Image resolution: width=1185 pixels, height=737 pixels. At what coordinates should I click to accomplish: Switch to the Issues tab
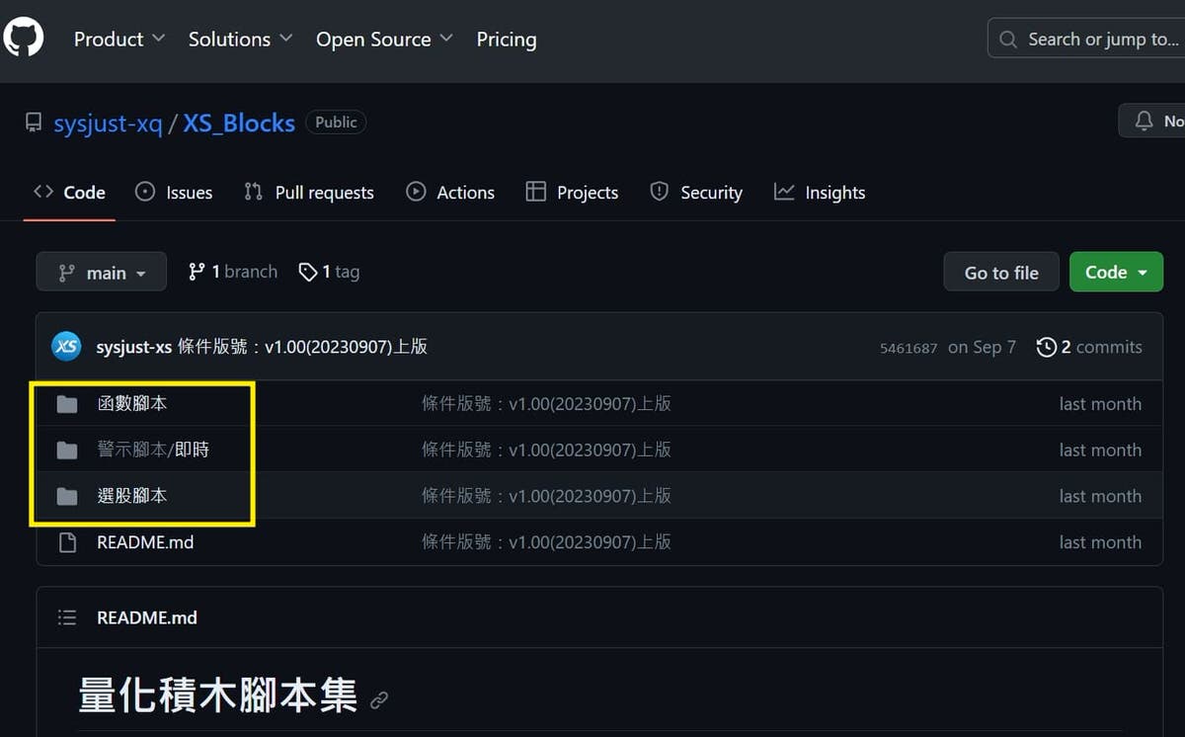click(x=174, y=193)
